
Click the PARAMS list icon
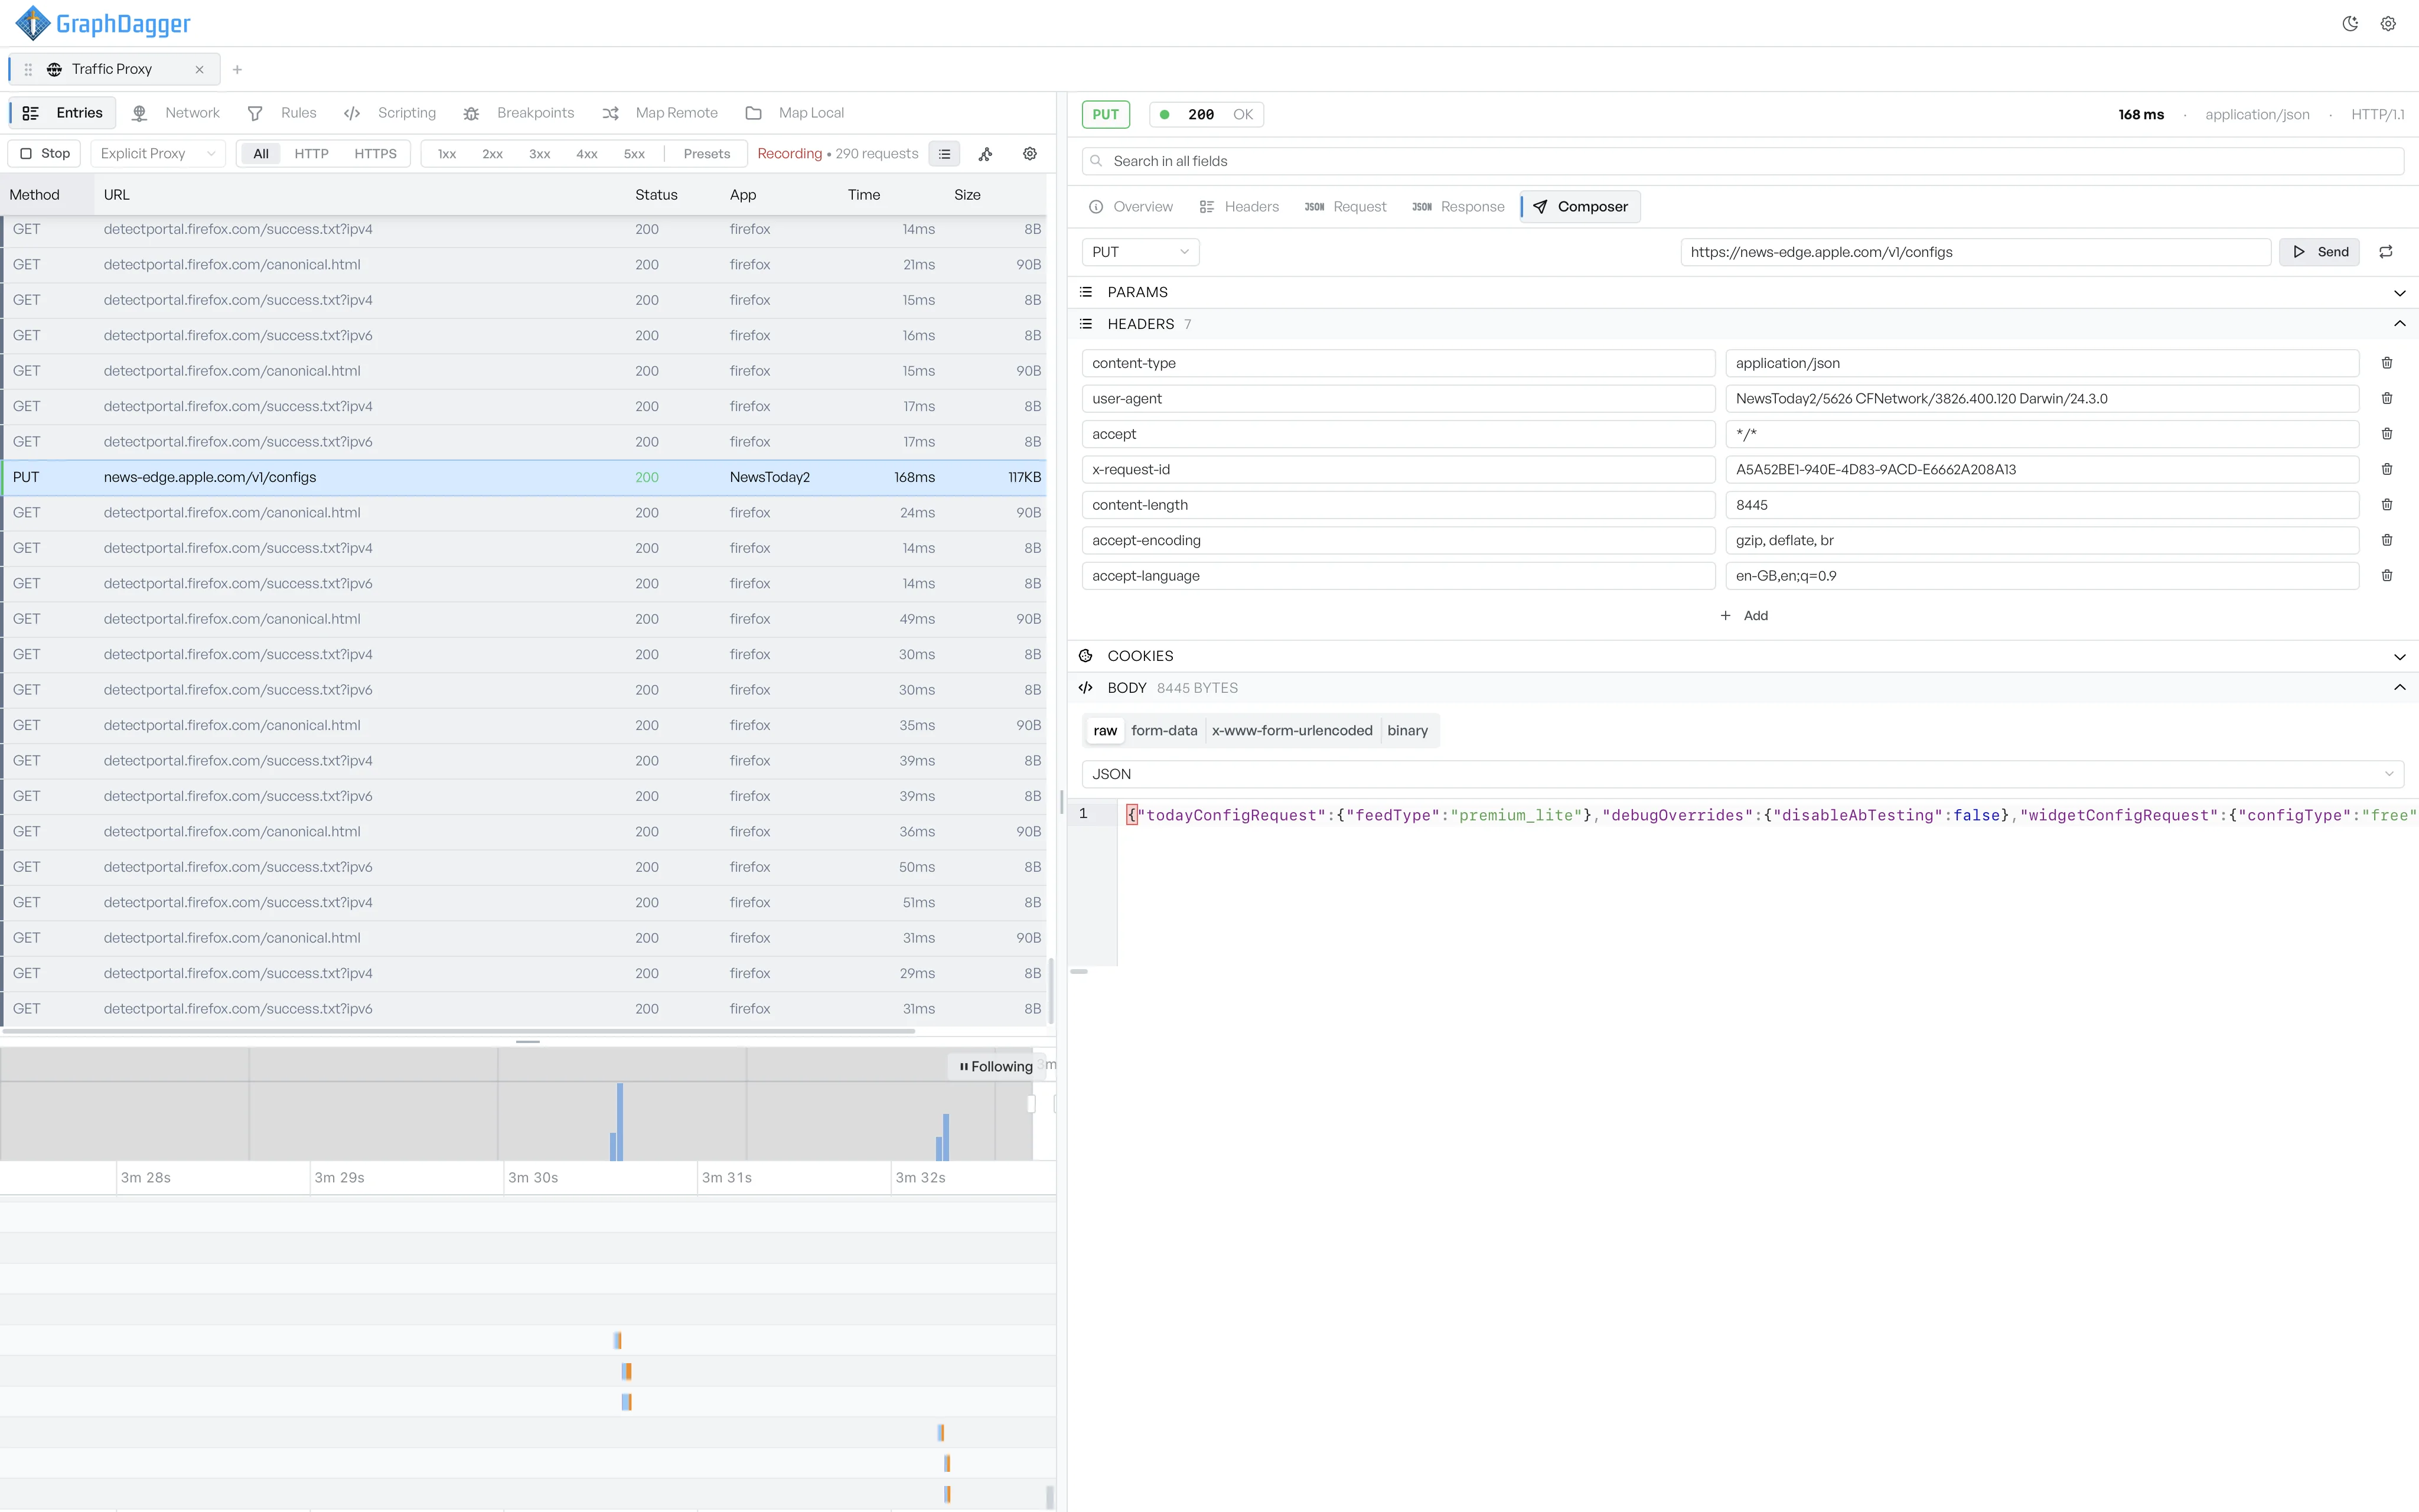click(x=1085, y=292)
